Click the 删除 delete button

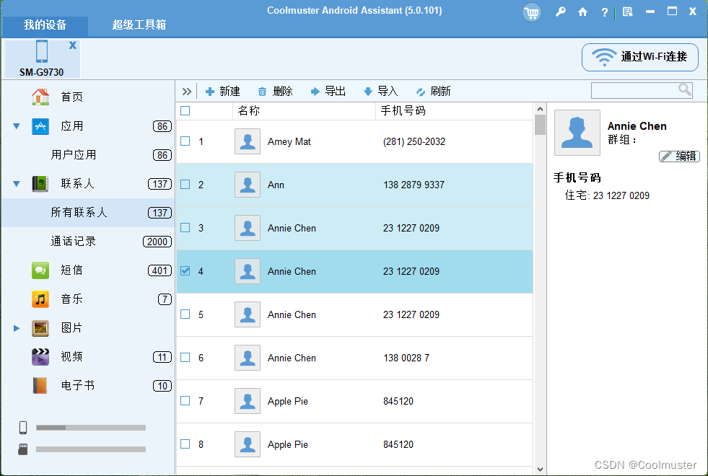[276, 92]
